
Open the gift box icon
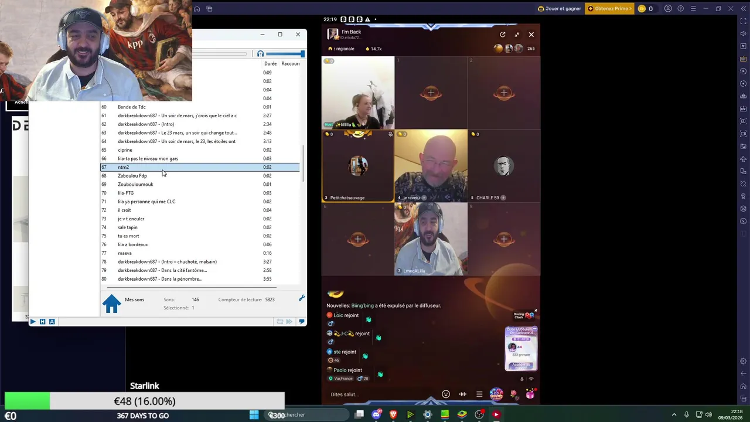point(530,394)
